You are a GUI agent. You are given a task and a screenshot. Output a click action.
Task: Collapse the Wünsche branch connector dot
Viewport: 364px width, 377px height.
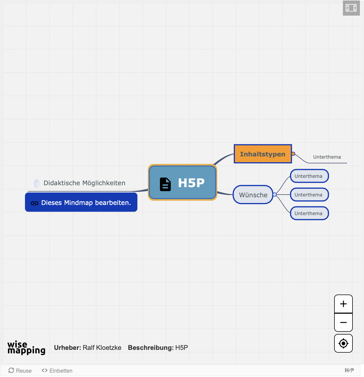(275, 195)
